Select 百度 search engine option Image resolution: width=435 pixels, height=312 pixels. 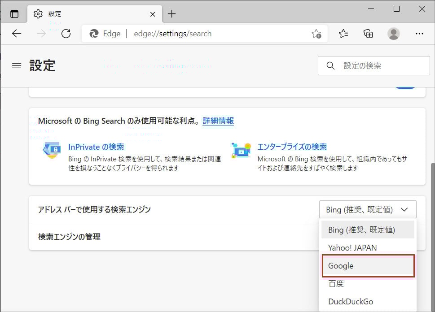tap(368, 283)
